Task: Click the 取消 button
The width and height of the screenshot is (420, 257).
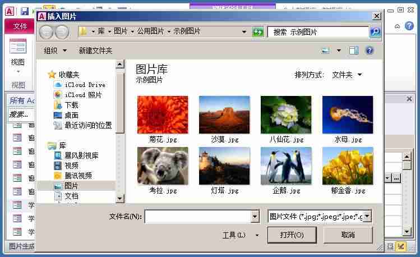Action: click(x=348, y=235)
